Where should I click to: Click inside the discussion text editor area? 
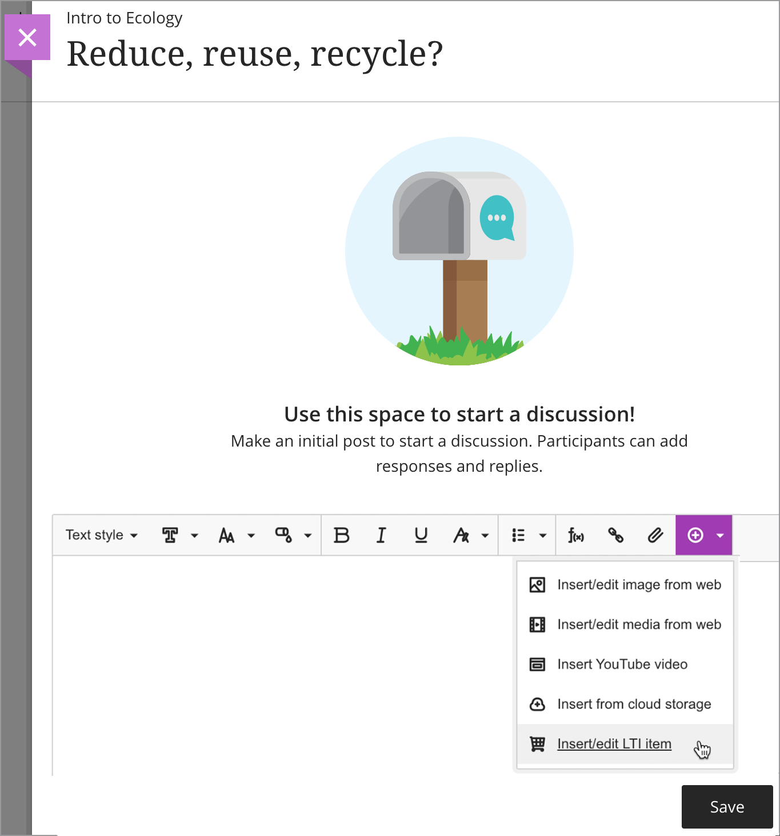(x=283, y=666)
